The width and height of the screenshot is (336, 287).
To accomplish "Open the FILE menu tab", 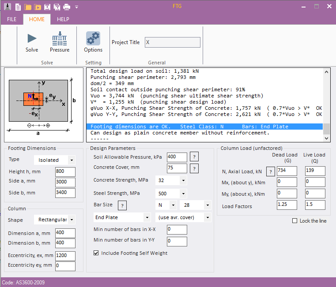I will pos(12,19).
